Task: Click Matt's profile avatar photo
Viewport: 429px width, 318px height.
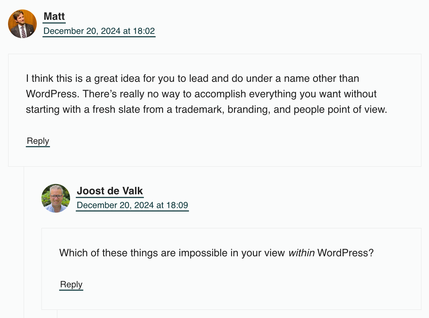Action: 22,24
